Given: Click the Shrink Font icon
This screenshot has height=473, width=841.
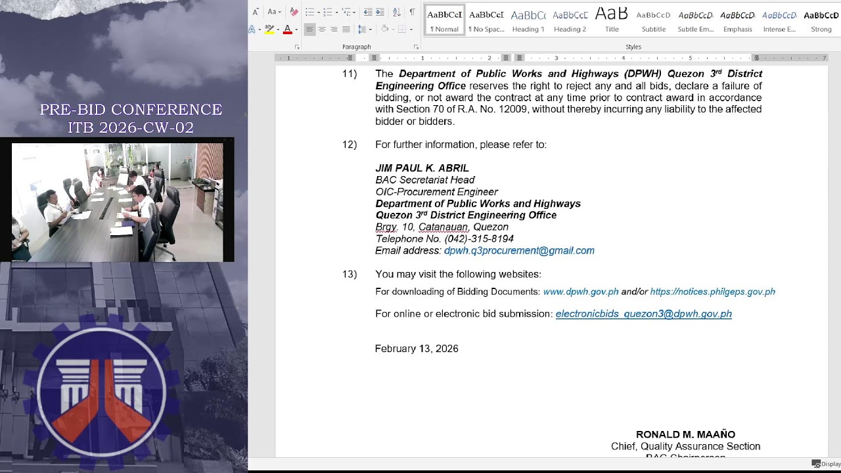Looking at the screenshot, I should (256, 12).
